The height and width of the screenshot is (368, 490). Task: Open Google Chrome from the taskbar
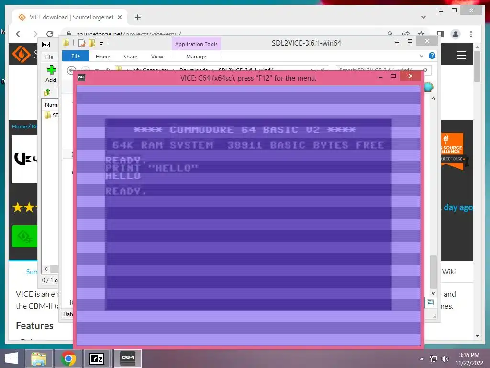point(68,358)
